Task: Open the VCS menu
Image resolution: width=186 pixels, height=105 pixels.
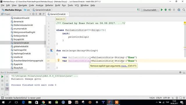Action: click(77, 5)
